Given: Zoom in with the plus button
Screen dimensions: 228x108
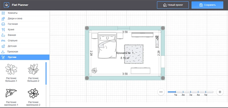Looking at the screenshot, I should [220, 92].
